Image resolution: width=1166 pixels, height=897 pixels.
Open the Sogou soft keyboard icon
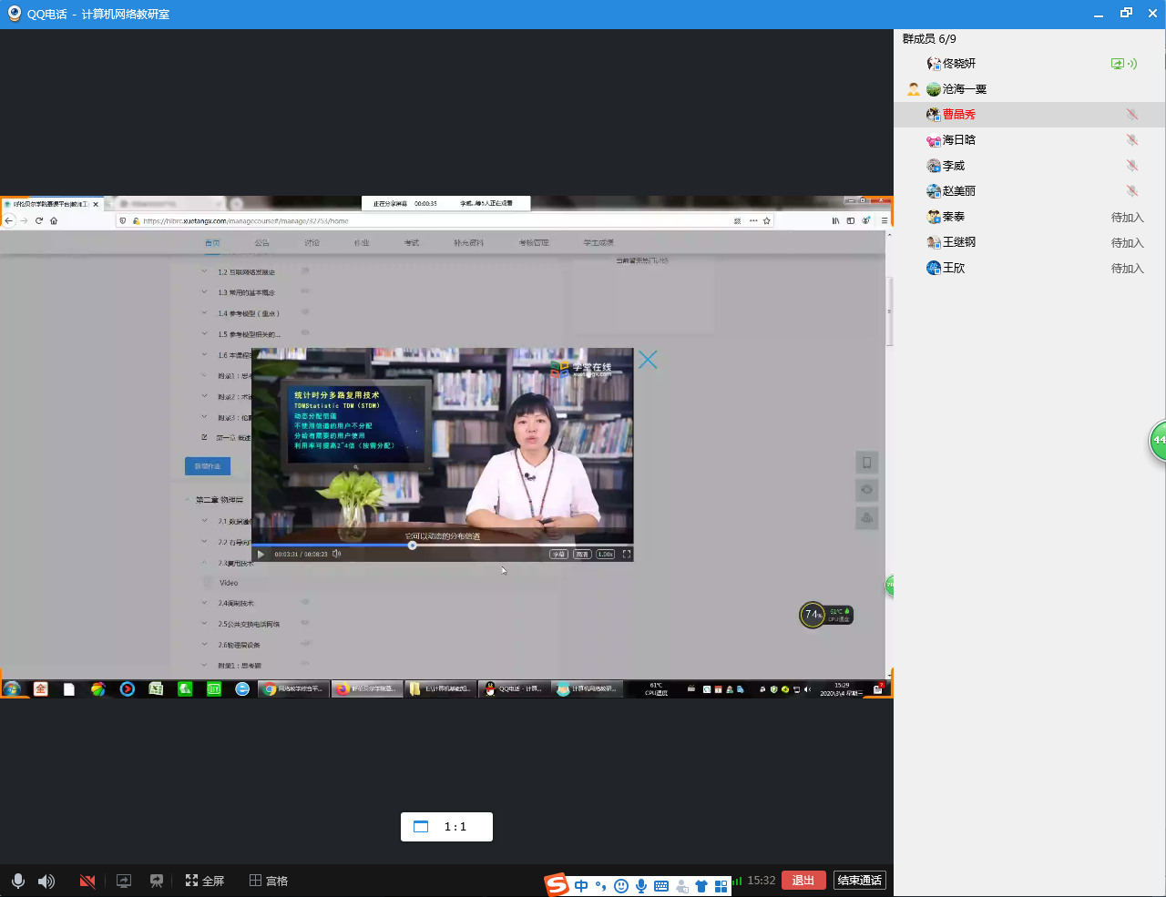click(661, 886)
